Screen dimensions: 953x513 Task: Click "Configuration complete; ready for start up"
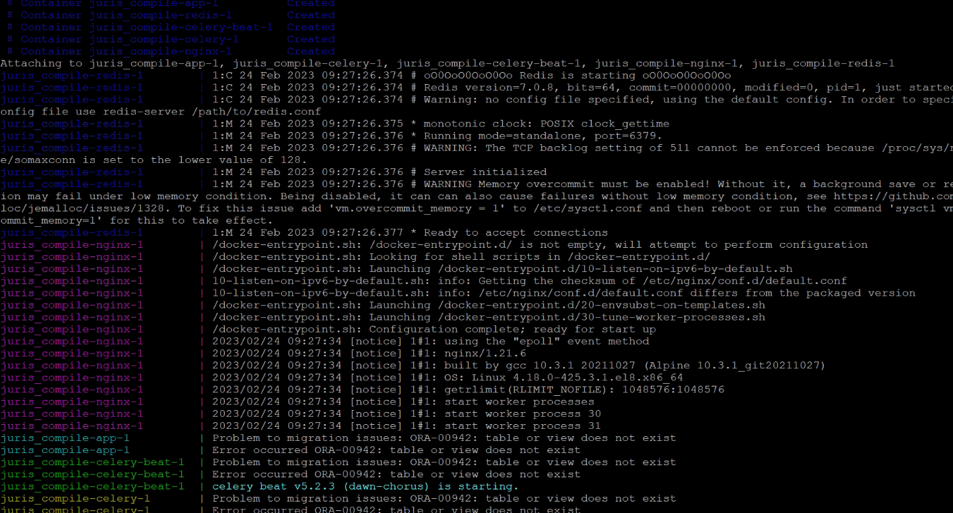[x=512, y=330]
